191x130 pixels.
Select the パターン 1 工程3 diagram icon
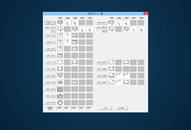(75, 23)
